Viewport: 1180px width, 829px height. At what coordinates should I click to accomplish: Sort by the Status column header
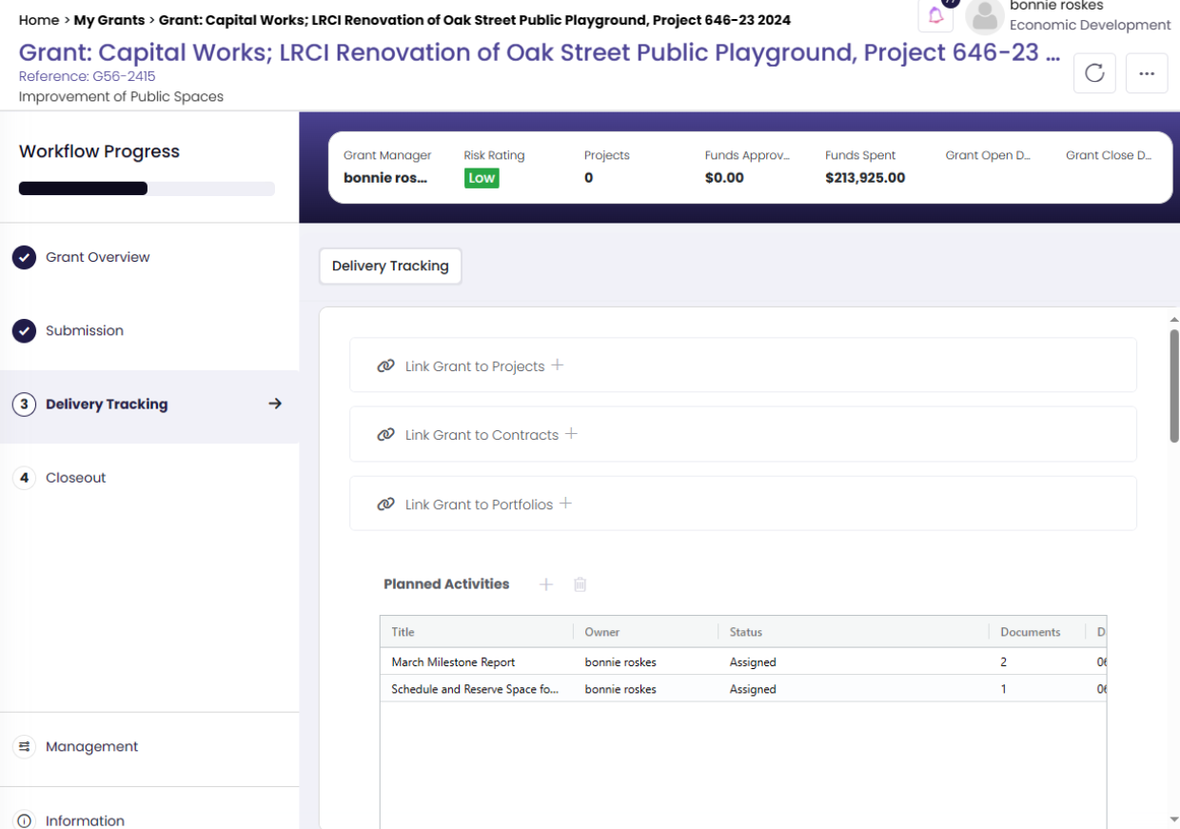[853, 632]
